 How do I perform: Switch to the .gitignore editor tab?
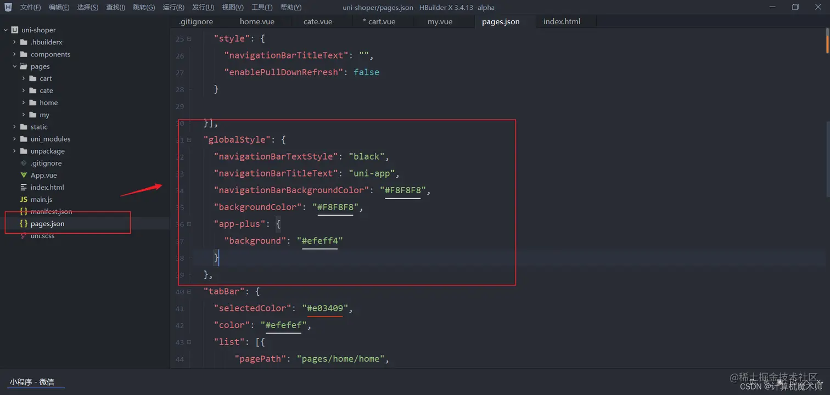click(196, 21)
